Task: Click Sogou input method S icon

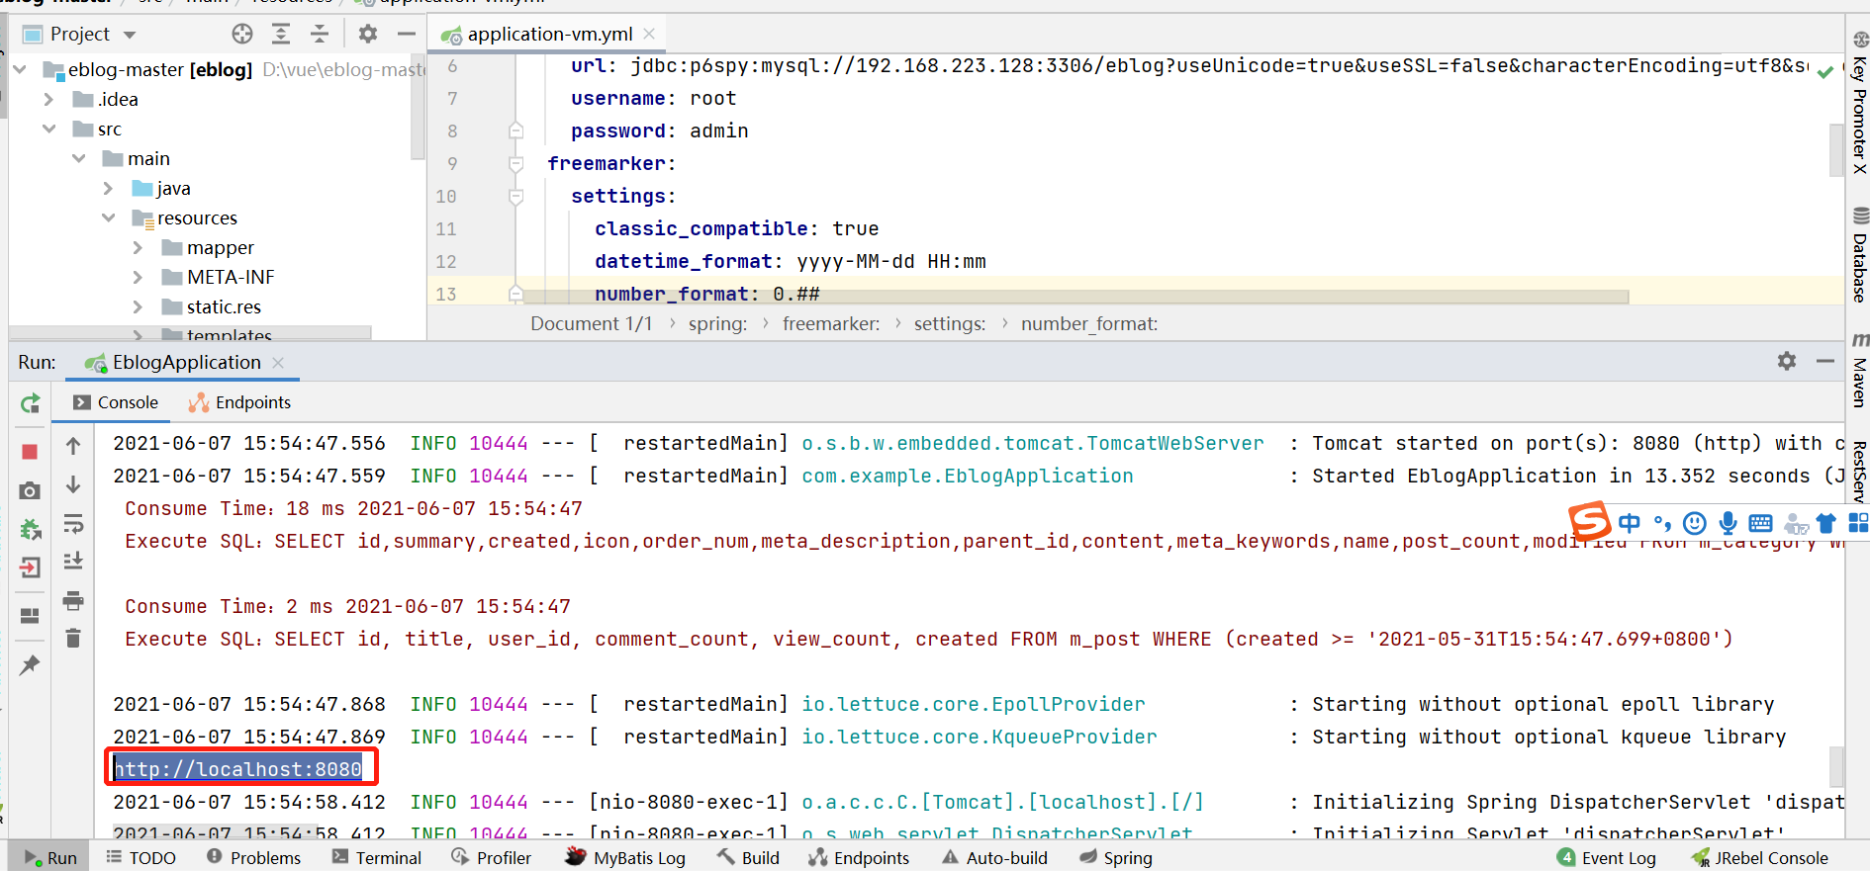Action: pos(1589,521)
